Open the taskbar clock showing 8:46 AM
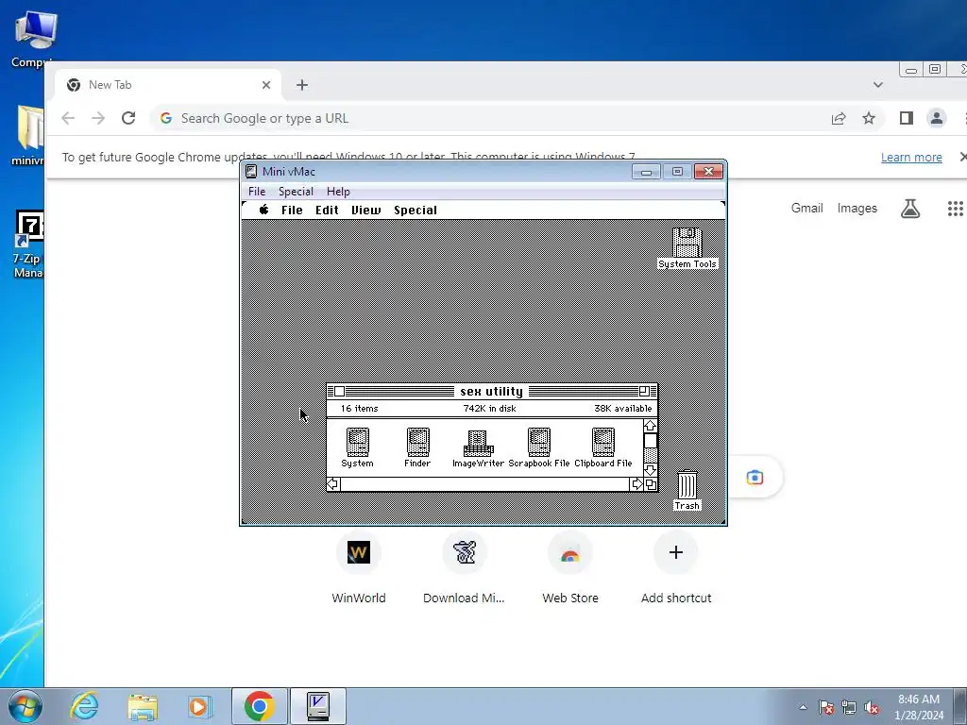The image size is (967, 725). click(x=919, y=707)
